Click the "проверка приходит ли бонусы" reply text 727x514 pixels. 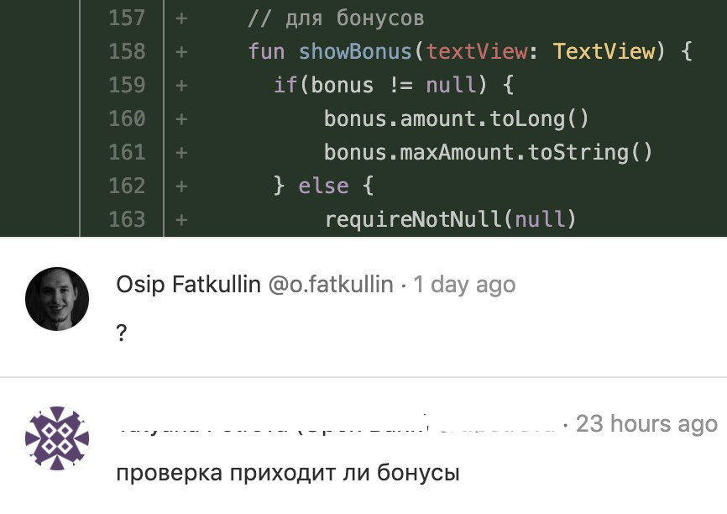pos(287,473)
